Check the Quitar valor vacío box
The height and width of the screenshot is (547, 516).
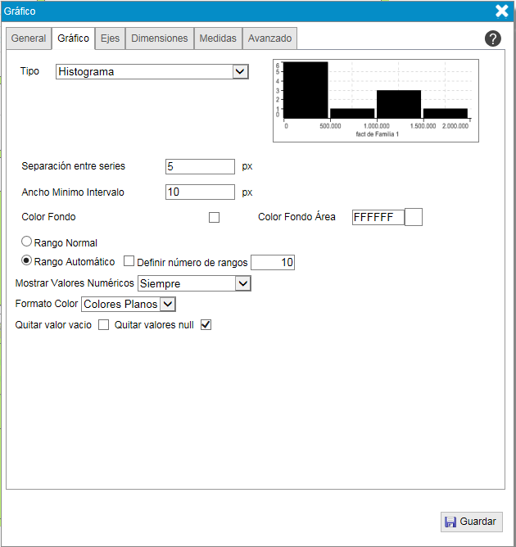click(x=104, y=325)
